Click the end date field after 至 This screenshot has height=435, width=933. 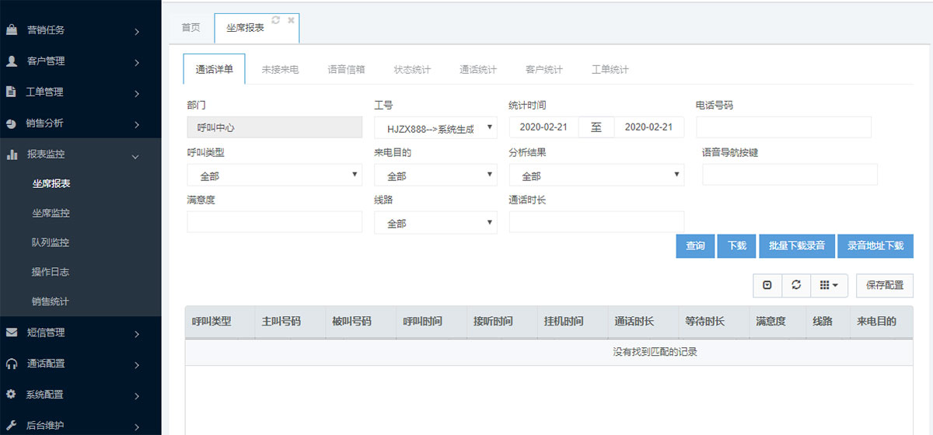649,127
